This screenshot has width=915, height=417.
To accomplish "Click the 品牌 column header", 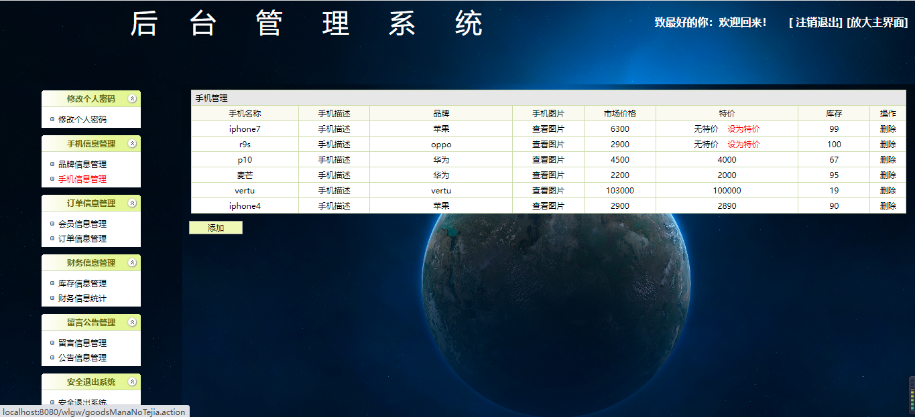I will coord(441,113).
